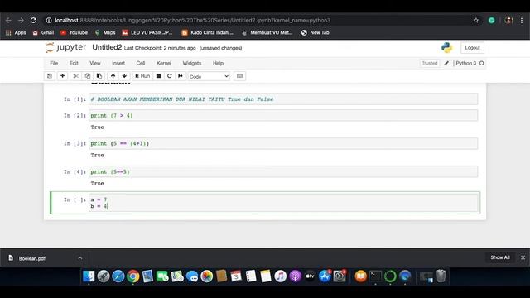
Task: Click into the active cell with a = 7
Action: (x=283, y=203)
